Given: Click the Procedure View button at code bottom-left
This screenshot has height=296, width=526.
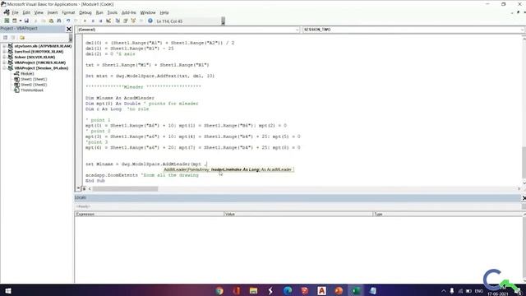Looking at the screenshot, I should click(78, 188).
